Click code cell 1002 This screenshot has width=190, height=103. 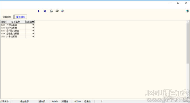3,28
